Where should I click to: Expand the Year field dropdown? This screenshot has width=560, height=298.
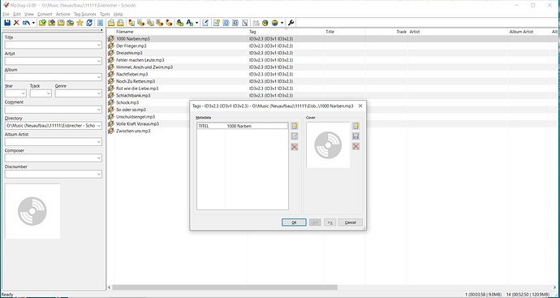pos(24,93)
